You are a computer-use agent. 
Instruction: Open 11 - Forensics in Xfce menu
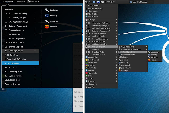click(x=101, y=49)
